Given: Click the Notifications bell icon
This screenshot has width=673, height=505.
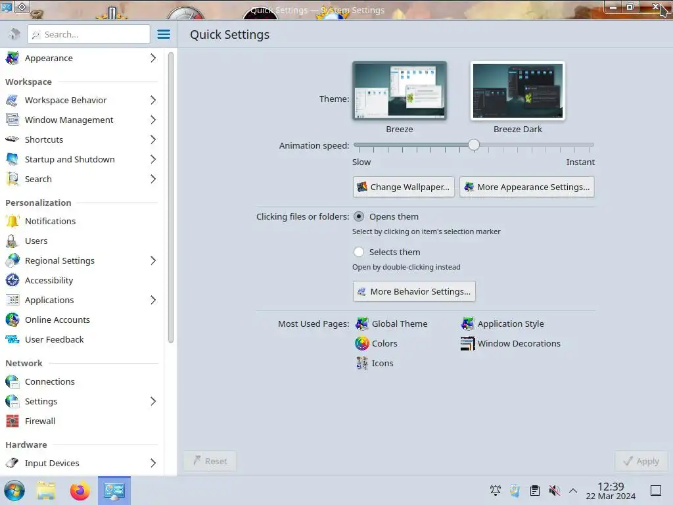Looking at the screenshot, I should pyautogui.click(x=12, y=221).
